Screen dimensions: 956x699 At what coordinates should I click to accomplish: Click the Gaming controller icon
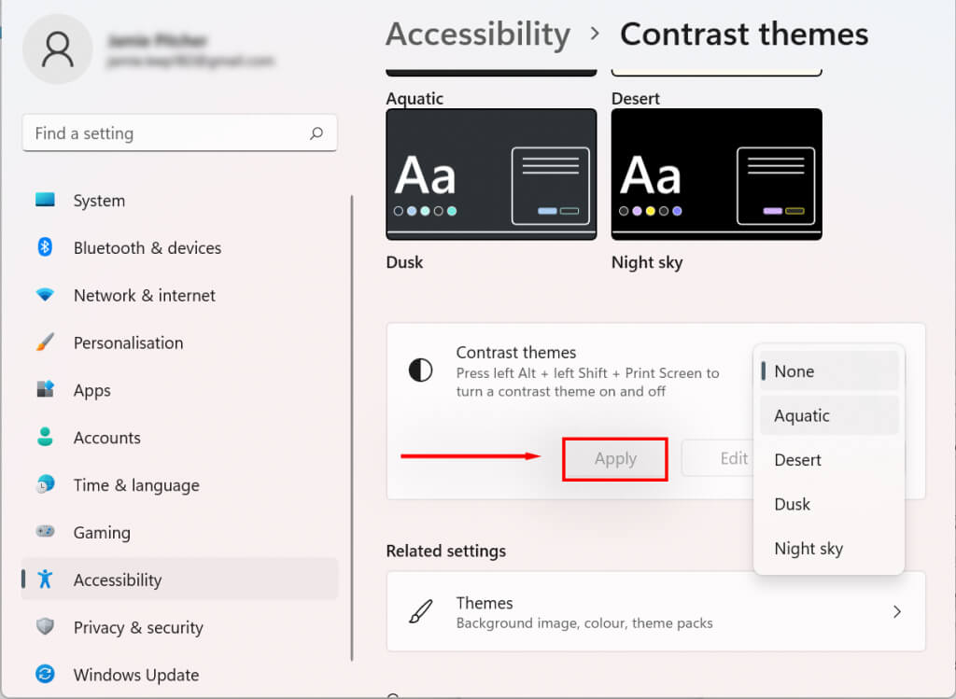click(45, 532)
